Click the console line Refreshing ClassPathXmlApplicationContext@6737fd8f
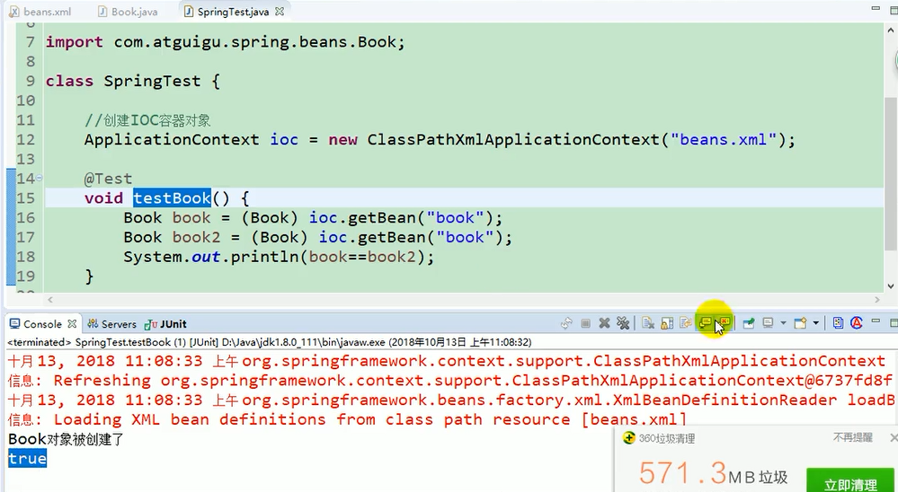 [x=449, y=381]
